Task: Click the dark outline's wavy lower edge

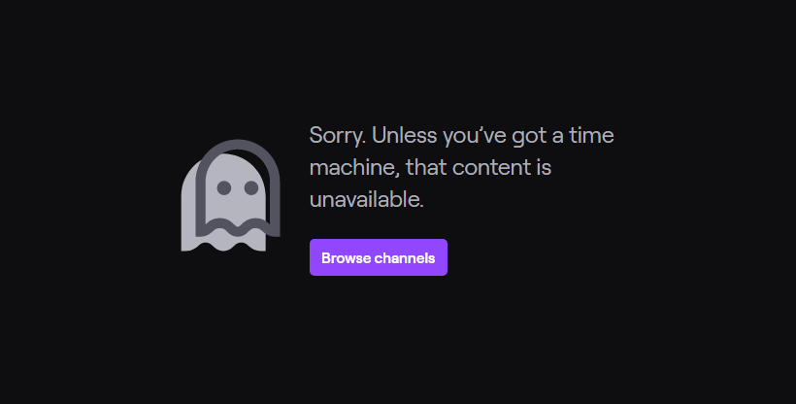Action: pyautogui.click(x=239, y=227)
